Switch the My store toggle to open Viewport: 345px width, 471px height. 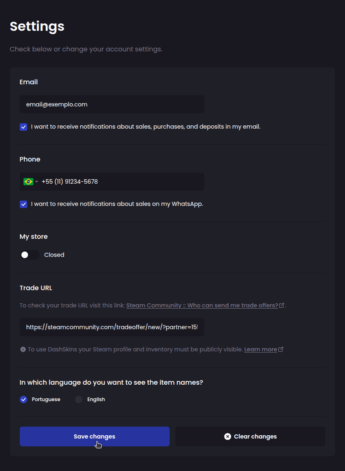[30, 255]
